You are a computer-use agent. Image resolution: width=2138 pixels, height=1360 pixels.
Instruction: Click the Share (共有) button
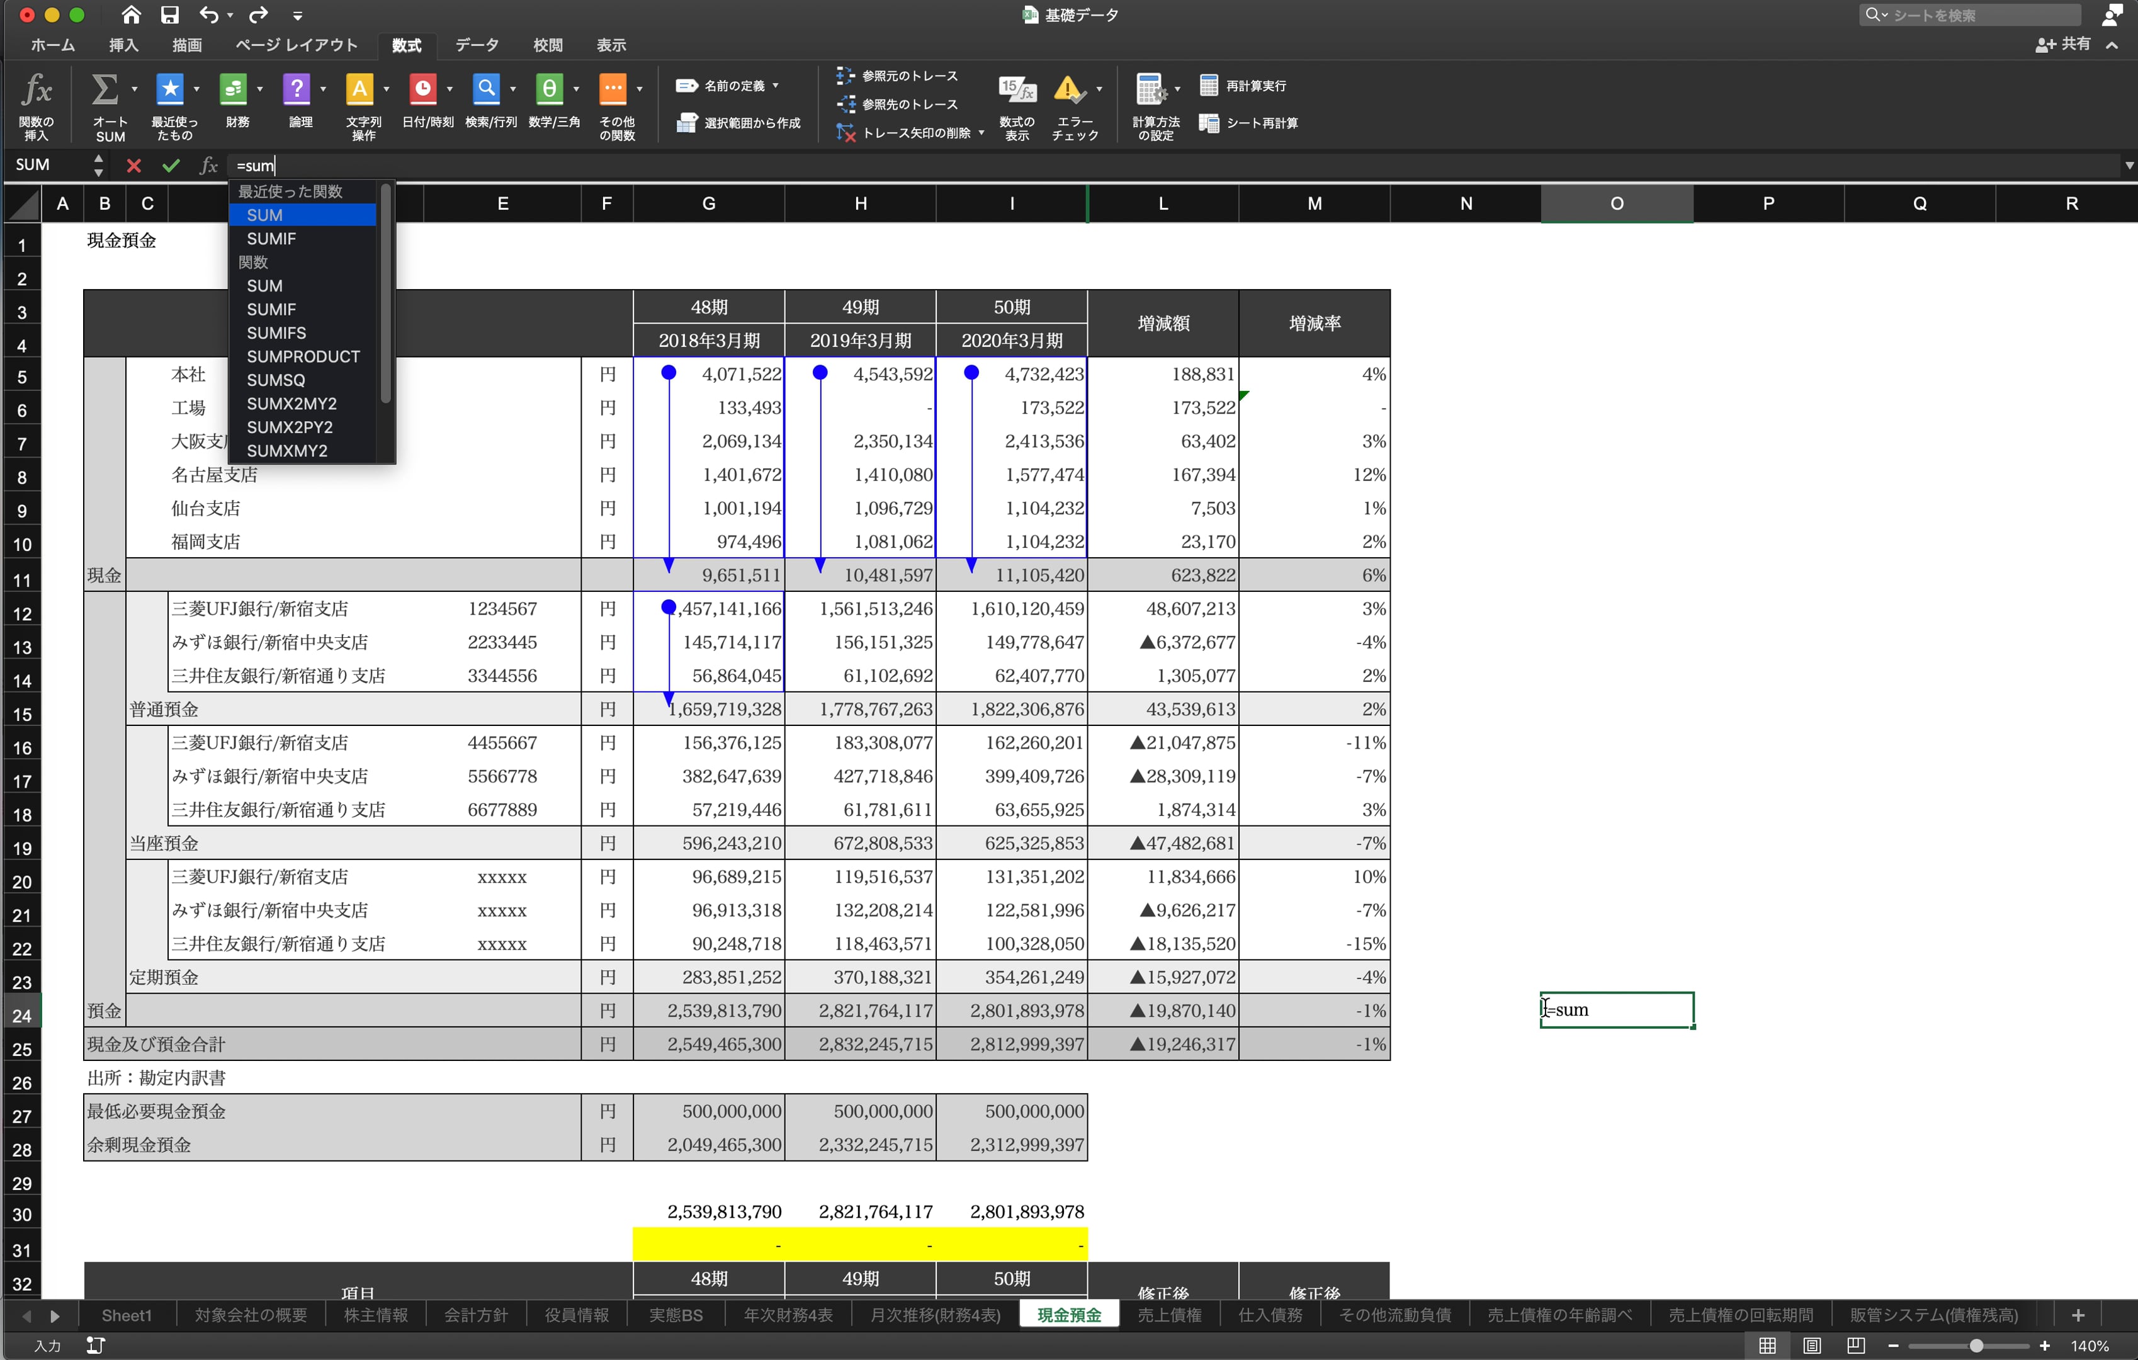point(2064,44)
